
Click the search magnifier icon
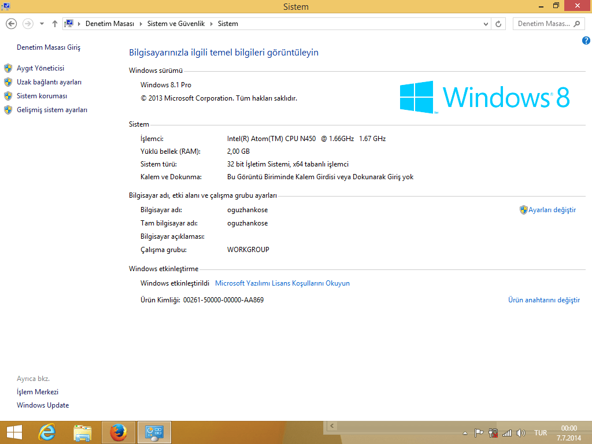(x=576, y=24)
